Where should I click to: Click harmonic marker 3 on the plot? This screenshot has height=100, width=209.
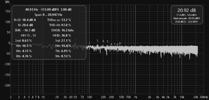[x=97, y=41]
